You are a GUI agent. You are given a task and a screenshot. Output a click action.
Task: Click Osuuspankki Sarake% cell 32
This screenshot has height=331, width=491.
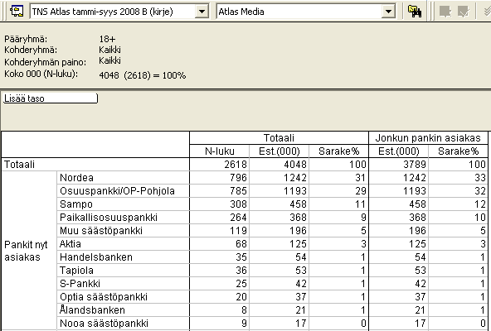(x=458, y=190)
